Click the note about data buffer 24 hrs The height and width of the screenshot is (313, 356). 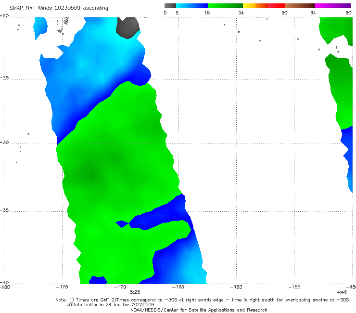111,305
